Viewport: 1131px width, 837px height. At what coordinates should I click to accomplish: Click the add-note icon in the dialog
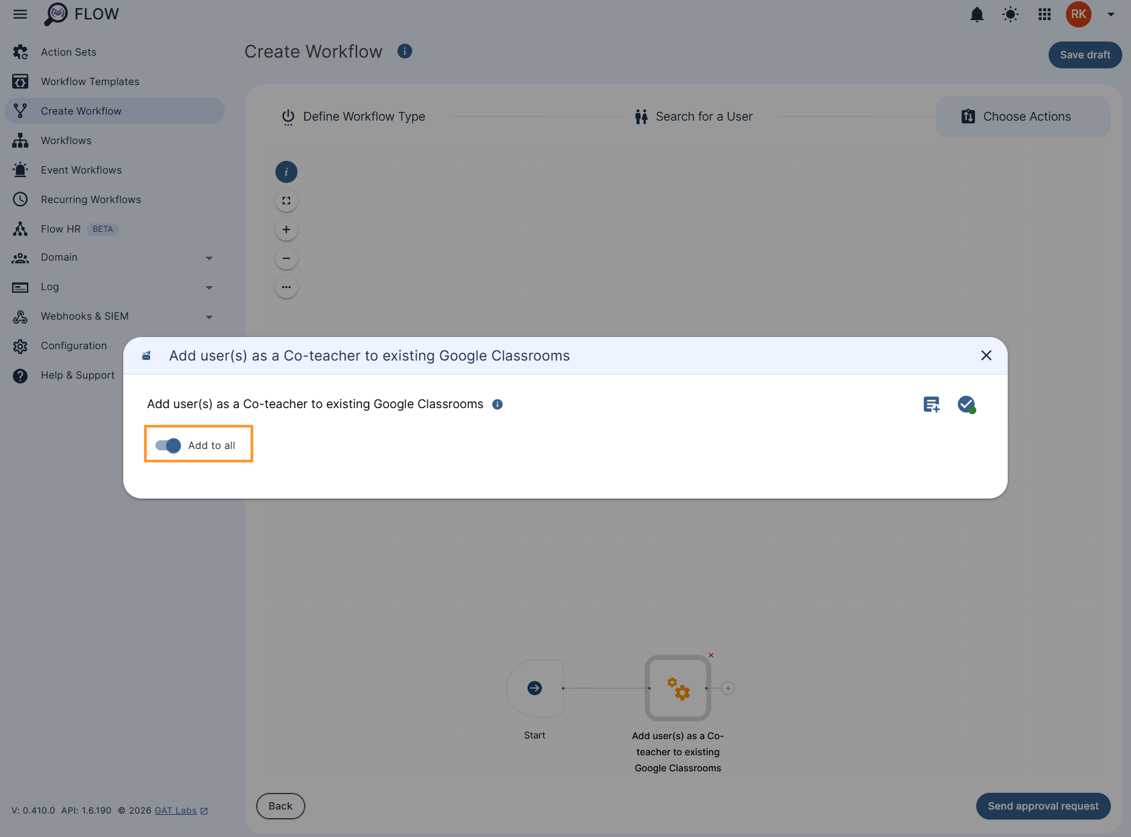tap(931, 404)
